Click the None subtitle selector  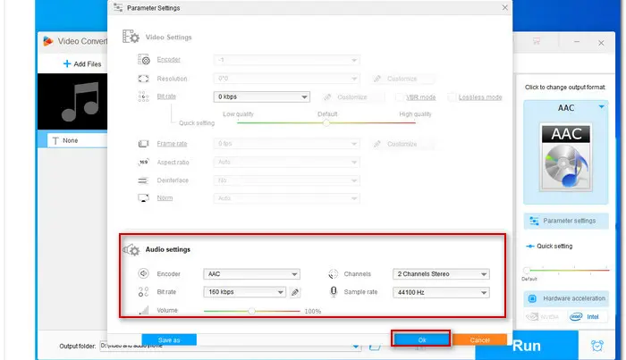[x=78, y=140]
